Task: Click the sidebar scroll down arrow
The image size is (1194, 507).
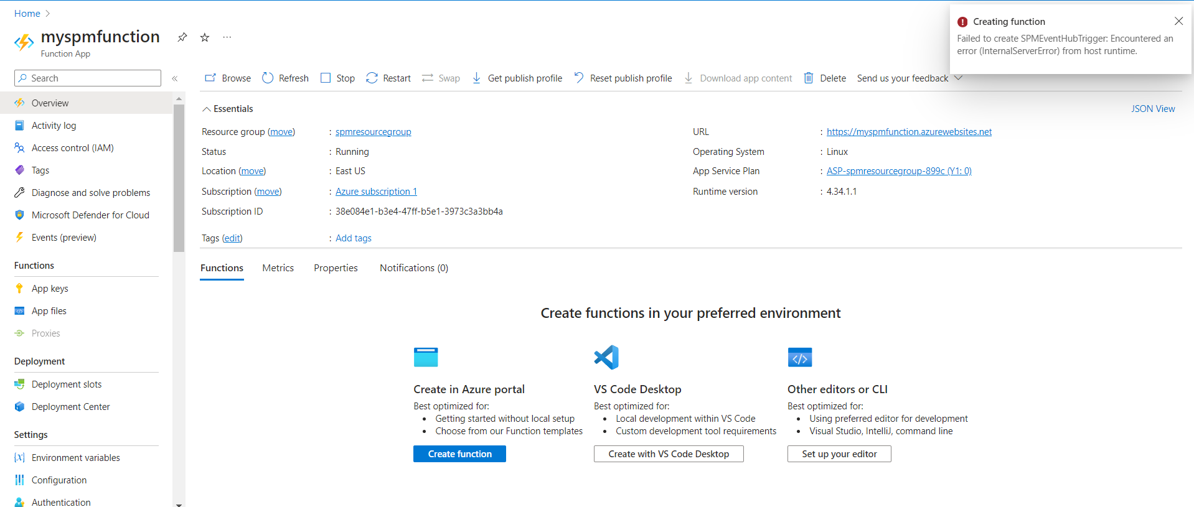Action: click(x=179, y=504)
